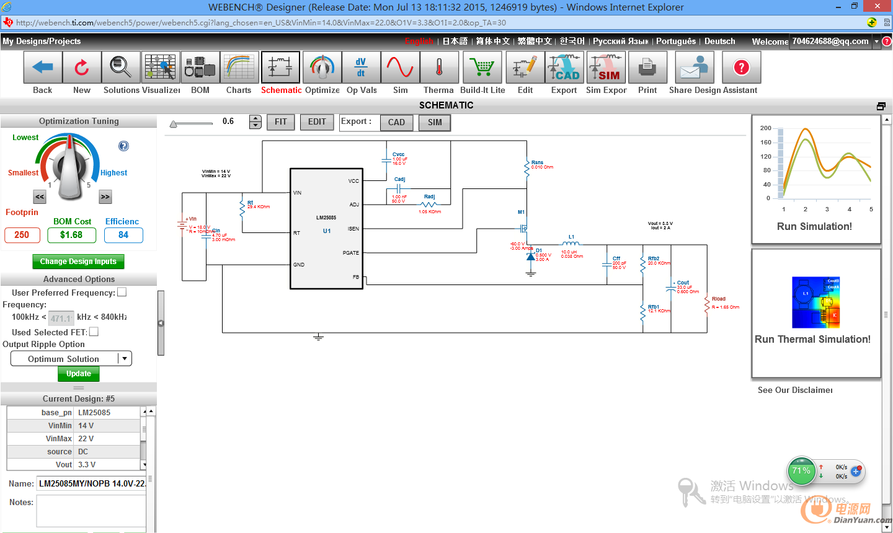Toggle the Used Selected FET checkbox
The image size is (893, 533).
click(94, 332)
